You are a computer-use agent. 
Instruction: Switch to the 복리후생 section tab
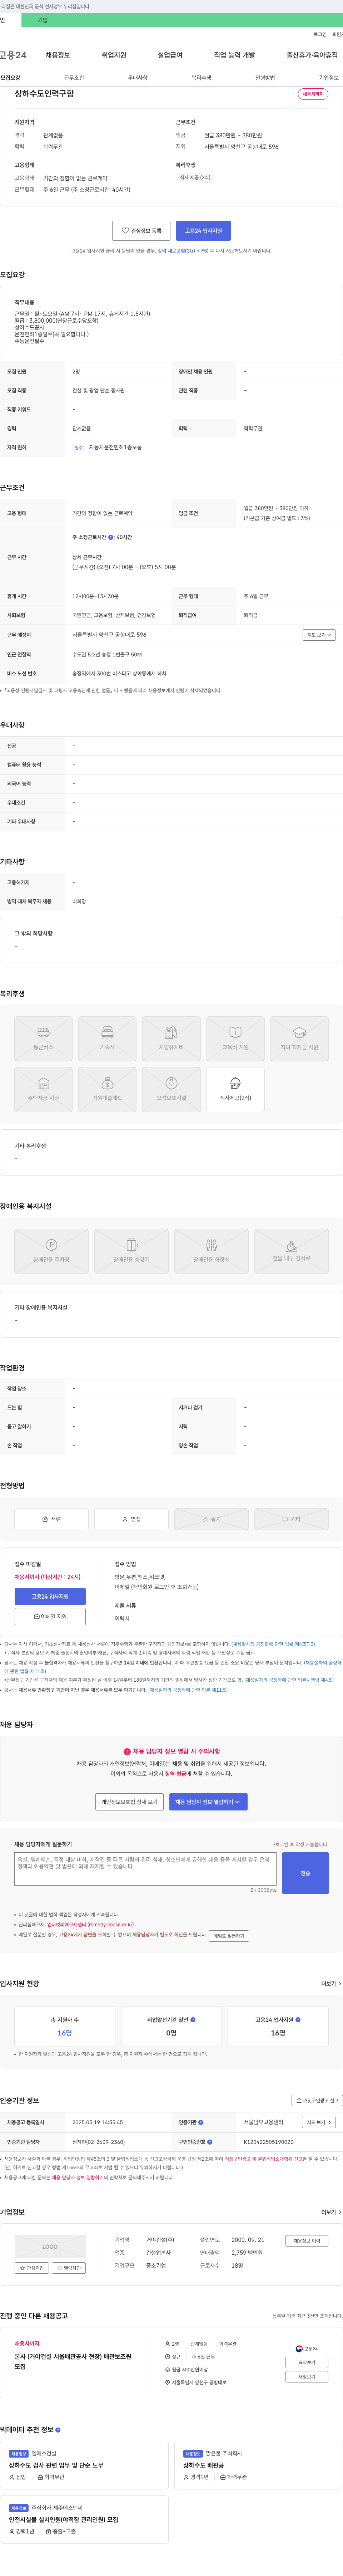201,78
